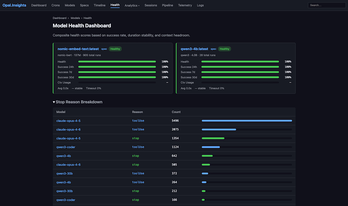Open claude-opus-4-5 toolUse row link
This screenshot has width=348, height=206.
coord(68,121)
